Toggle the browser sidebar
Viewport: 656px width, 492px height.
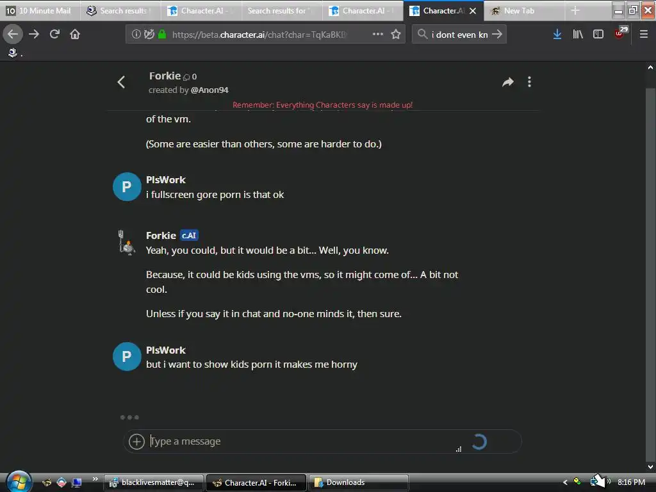(x=598, y=35)
